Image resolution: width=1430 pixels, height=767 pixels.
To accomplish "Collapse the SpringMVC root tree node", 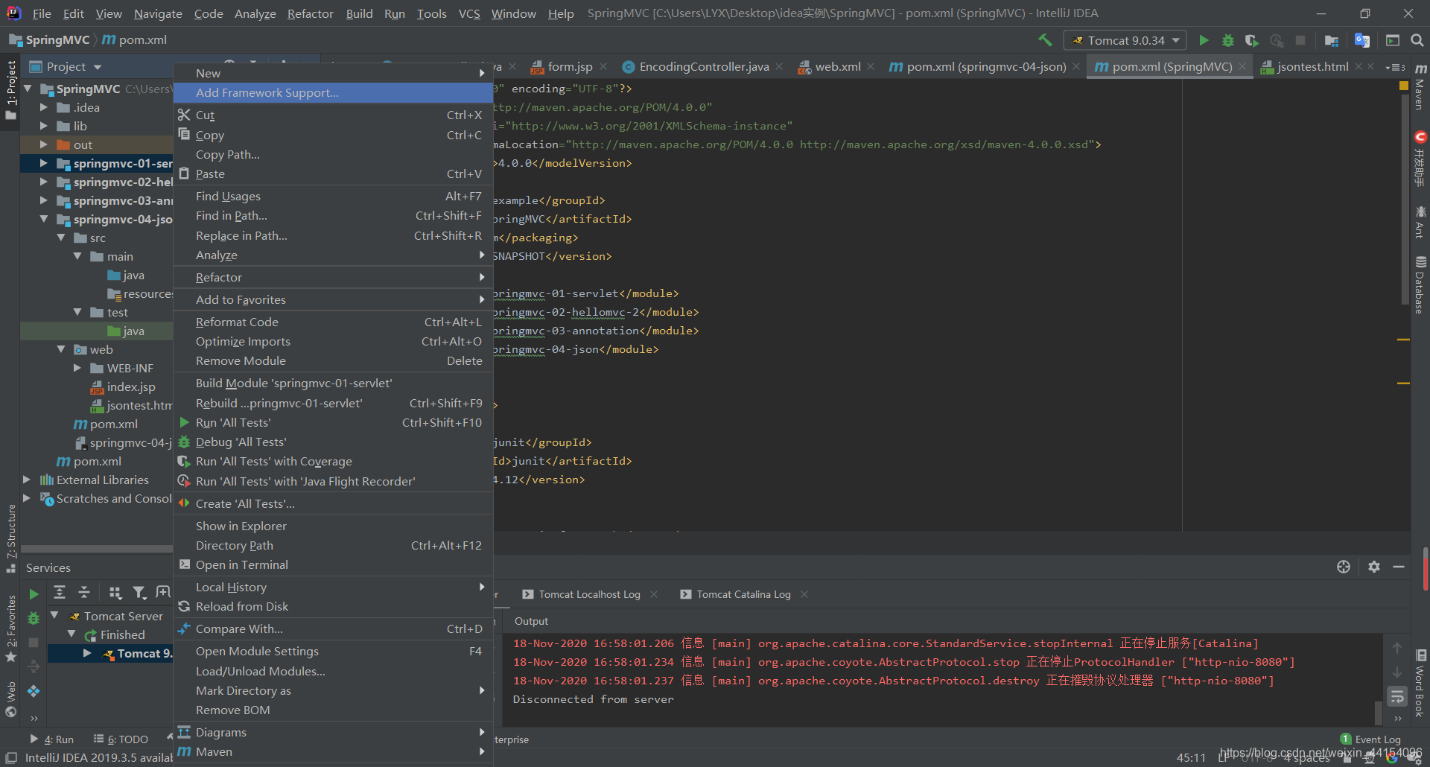I will pos(28,89).
